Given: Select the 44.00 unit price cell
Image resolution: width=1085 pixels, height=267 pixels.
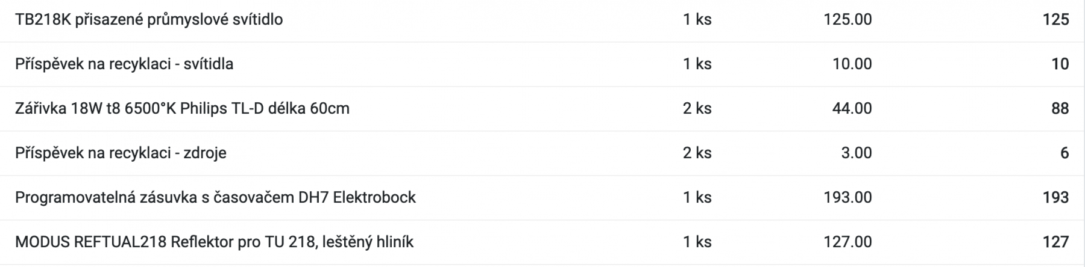Looking at the screenshot, I should (x=852, y=108).
